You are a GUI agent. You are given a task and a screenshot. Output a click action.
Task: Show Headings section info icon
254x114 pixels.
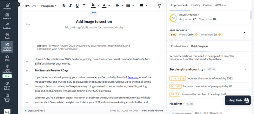click(184, 103)
